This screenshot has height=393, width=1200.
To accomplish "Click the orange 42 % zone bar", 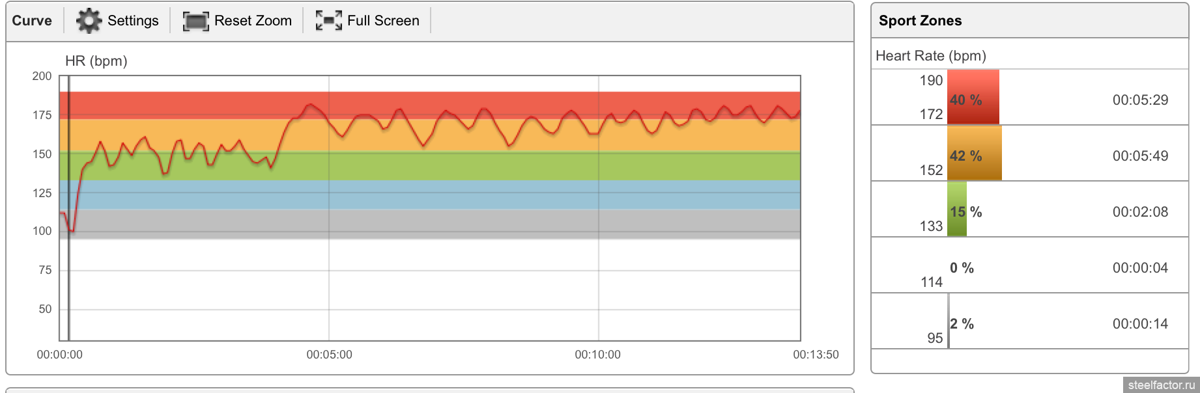I will [974, 154].
